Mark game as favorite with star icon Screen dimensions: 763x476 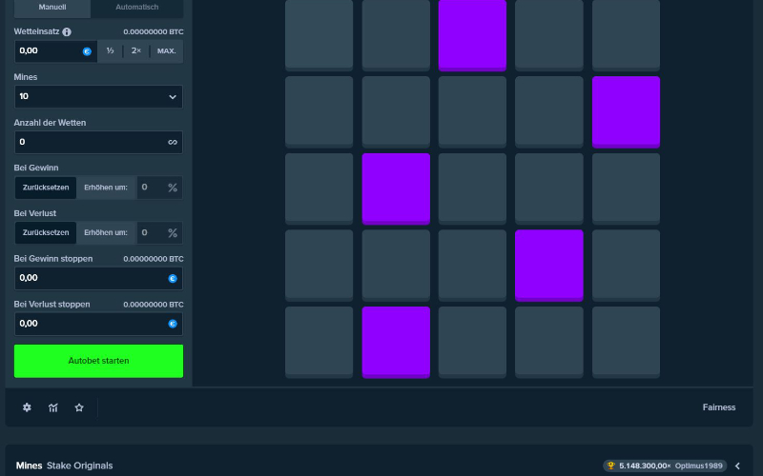(79, 407)
